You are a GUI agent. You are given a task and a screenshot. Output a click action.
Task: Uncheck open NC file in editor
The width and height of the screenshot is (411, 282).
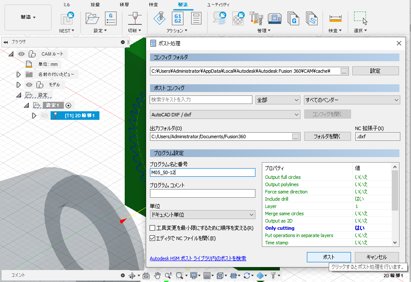[153, 238]
